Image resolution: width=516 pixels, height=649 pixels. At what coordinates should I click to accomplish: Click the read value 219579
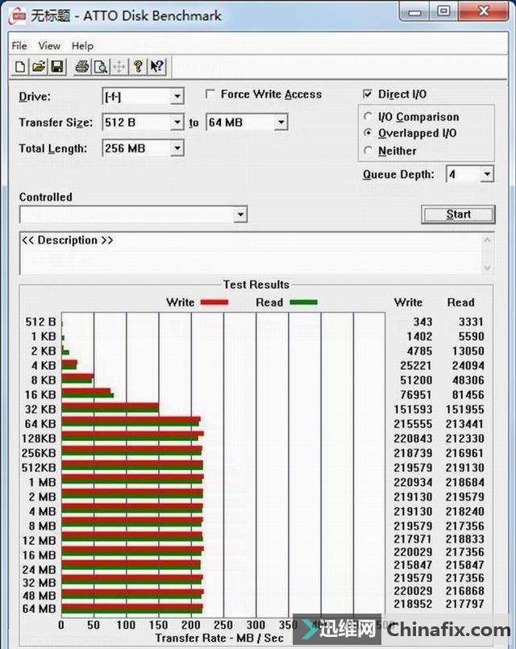click(464, 497)
